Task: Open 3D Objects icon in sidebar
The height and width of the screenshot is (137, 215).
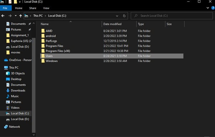Action: (x=8, y=73)
